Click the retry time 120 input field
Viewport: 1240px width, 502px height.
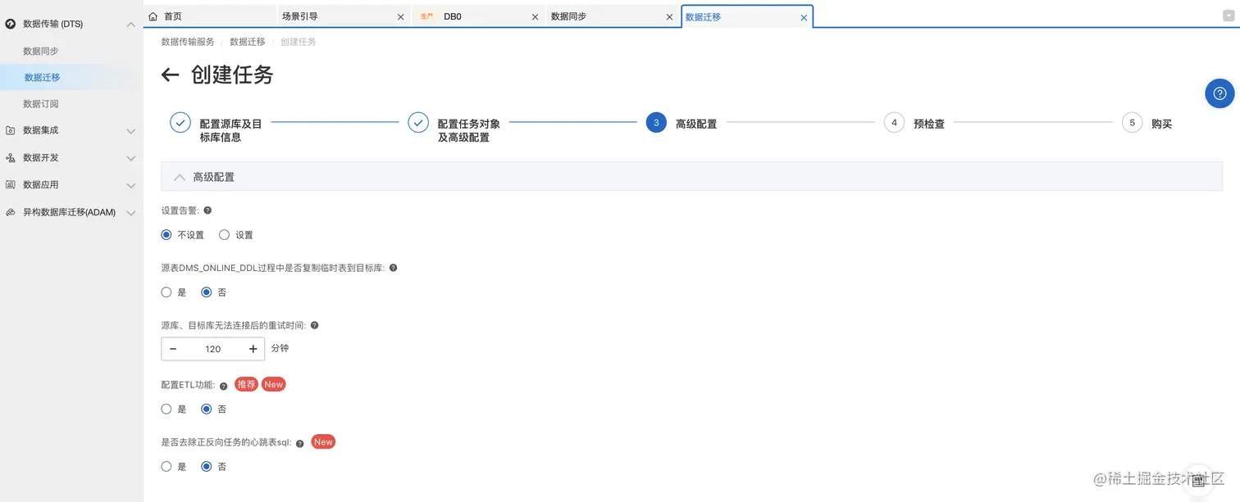tap(213, 349)
